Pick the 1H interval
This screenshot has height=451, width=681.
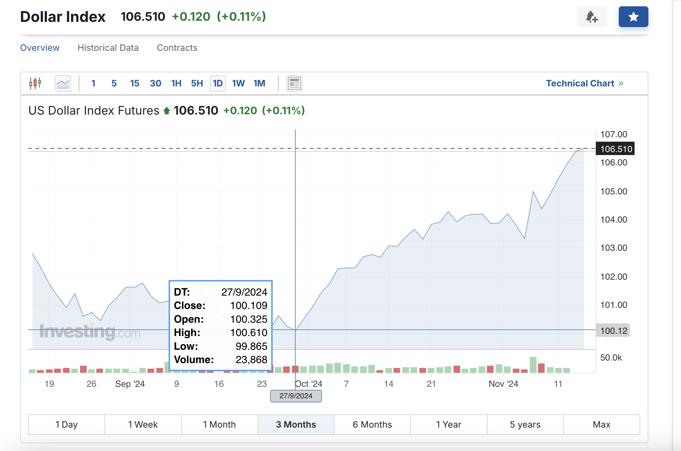(176, 83)
